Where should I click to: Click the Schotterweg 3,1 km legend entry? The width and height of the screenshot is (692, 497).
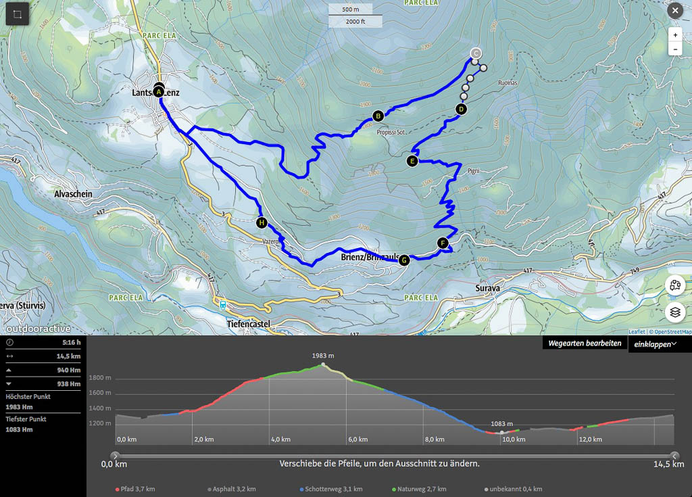point(330,489)
